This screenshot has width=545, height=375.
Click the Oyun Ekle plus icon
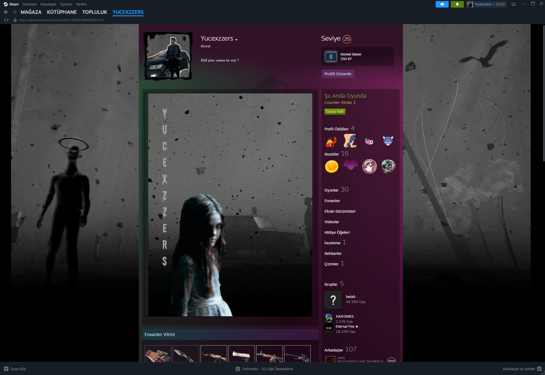pos(6,369)
